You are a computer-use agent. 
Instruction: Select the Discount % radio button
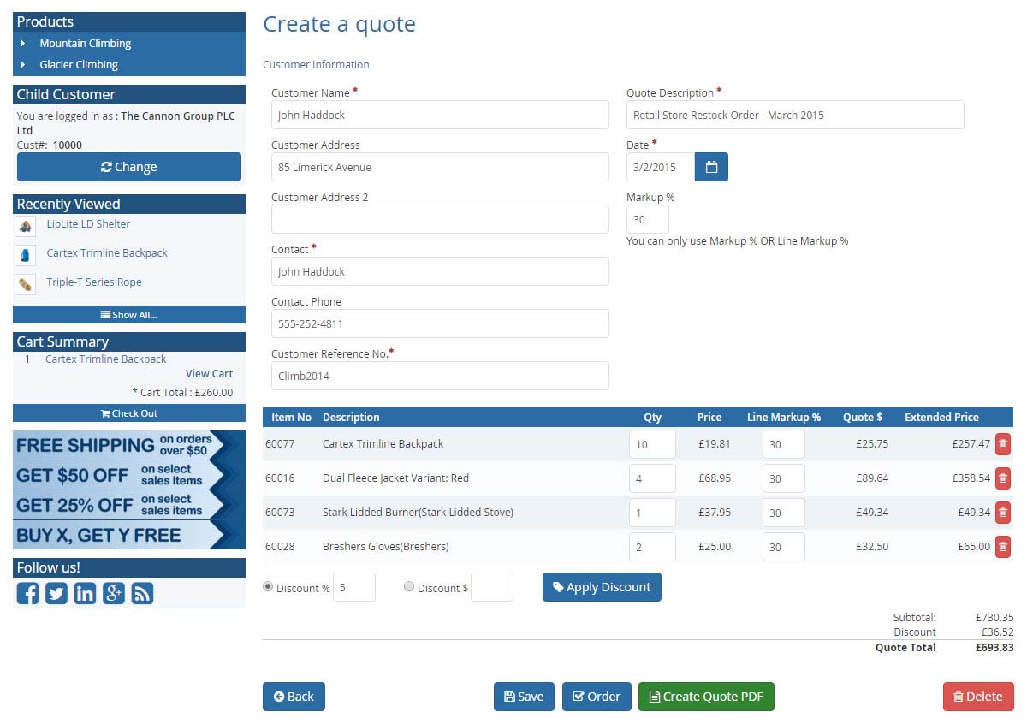[268, 586]
